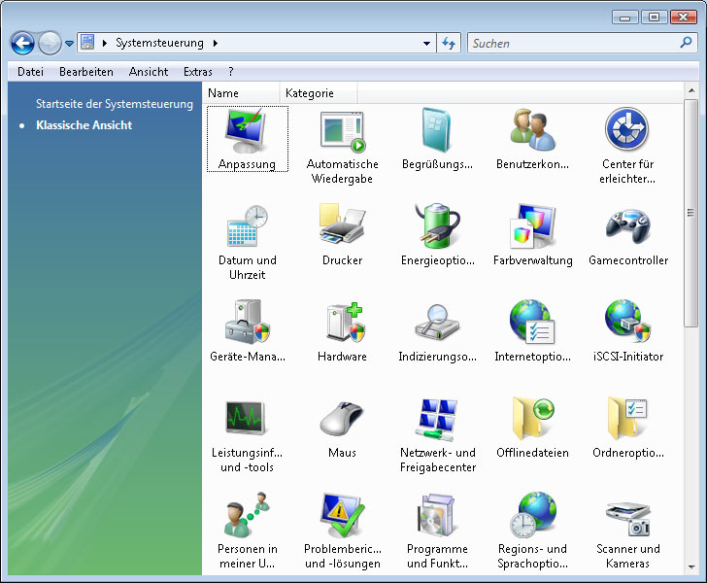Screen dimensions: 707x583
Task: Open the Extras menu
Action: (197, 72)
